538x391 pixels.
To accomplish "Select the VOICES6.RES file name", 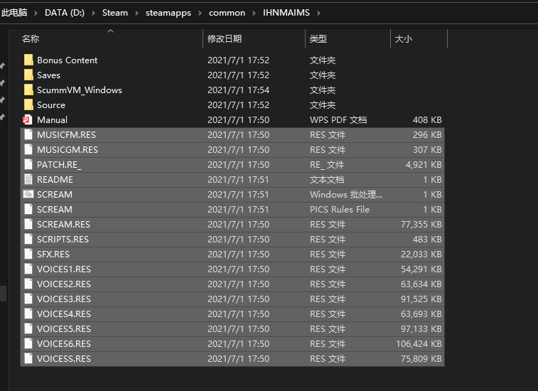I will [64, 343].
